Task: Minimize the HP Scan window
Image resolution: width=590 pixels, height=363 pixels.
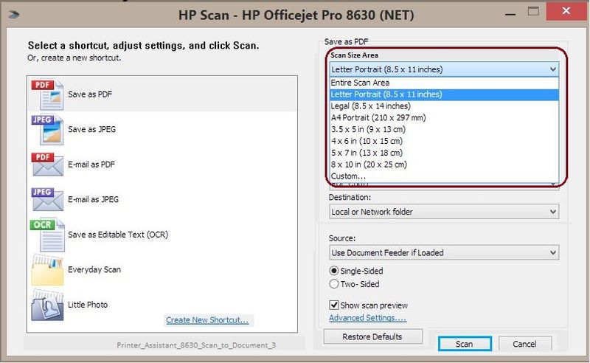Action: (x=510, y=14)
